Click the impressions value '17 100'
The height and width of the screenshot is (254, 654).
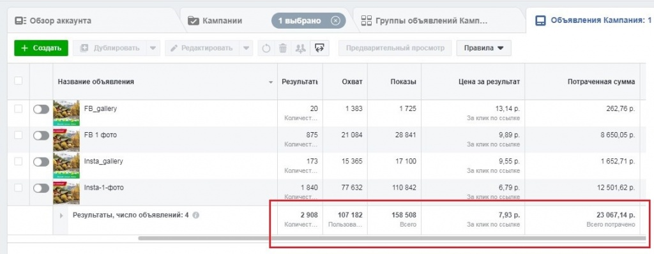(405, 161)
